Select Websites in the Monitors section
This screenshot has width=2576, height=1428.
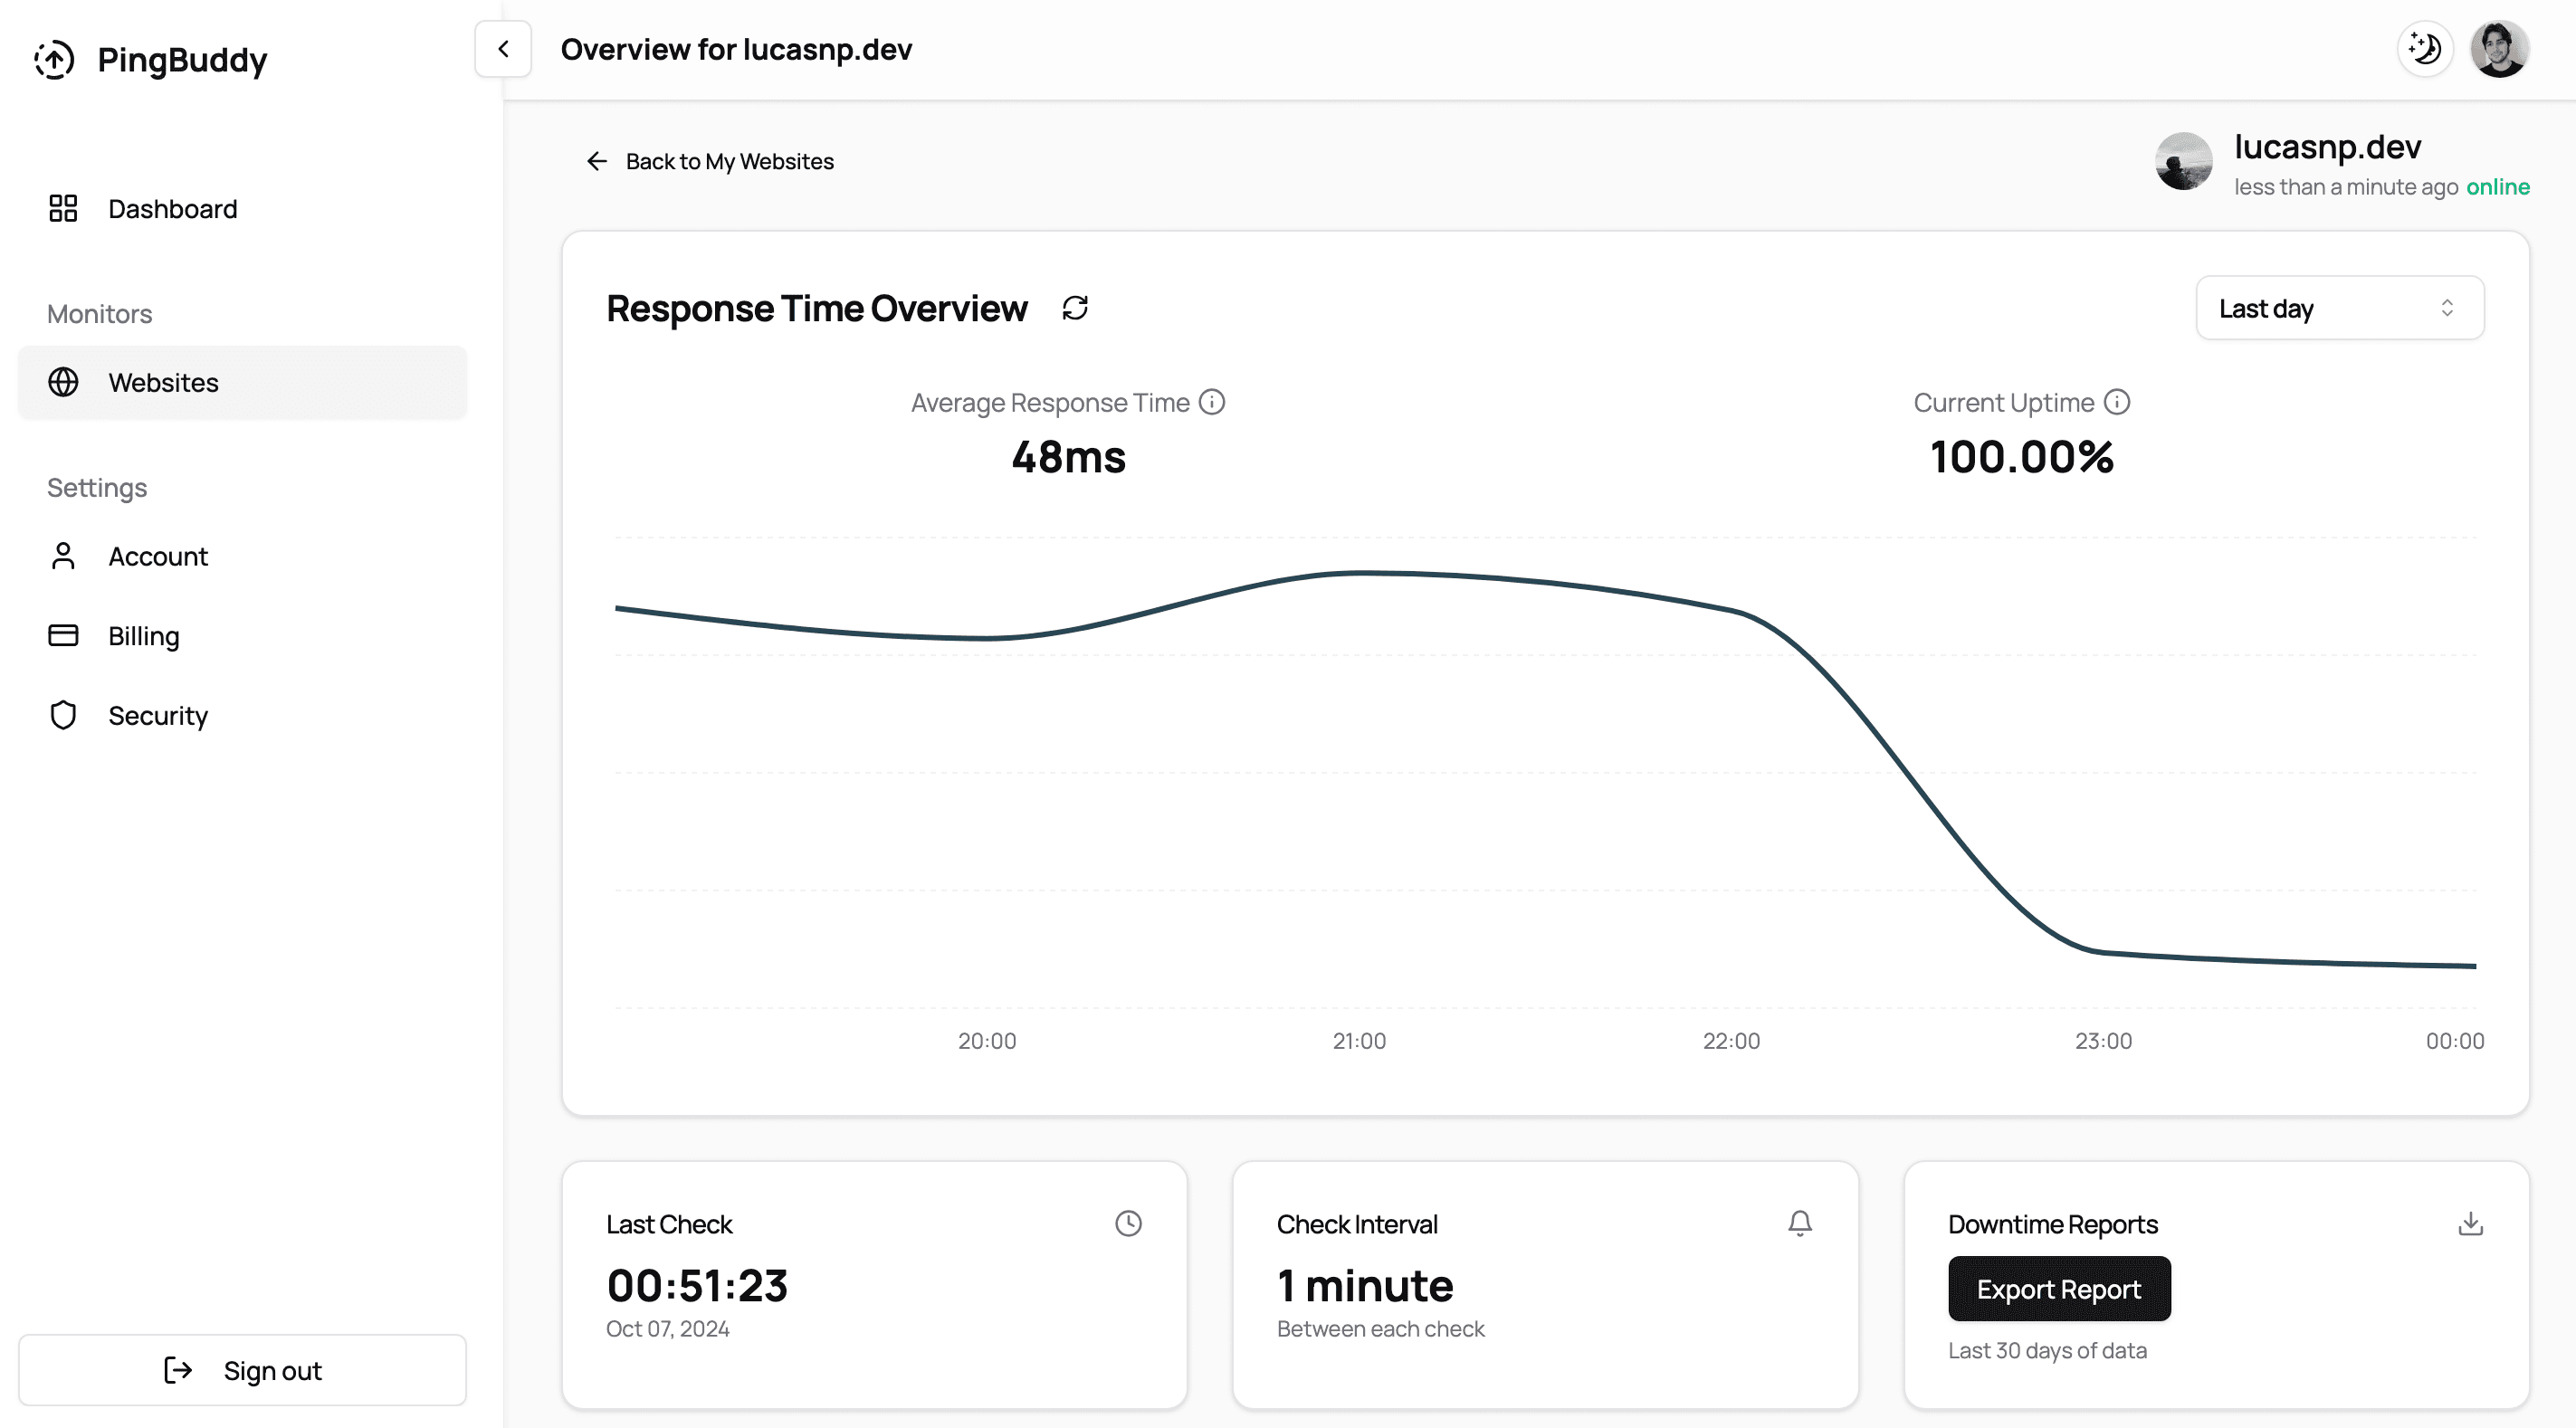(242, 382)
